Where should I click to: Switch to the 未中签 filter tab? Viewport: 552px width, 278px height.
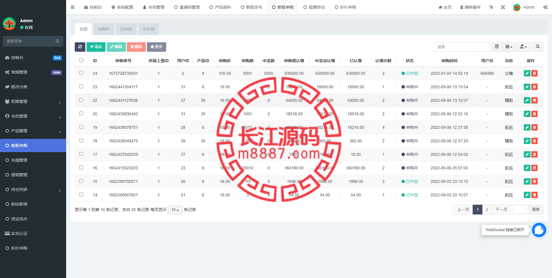(x=149, y=29)
